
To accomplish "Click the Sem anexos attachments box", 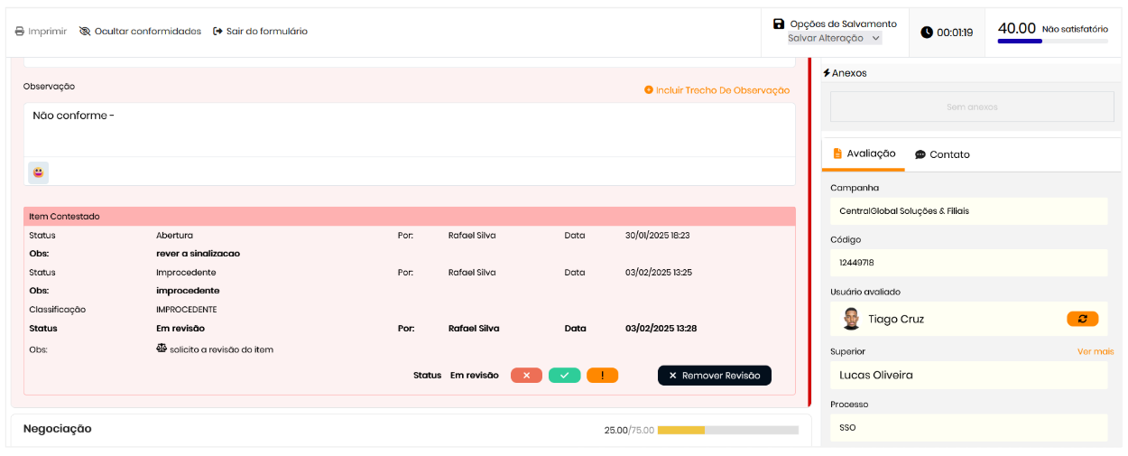I will [x=972, y=107].
